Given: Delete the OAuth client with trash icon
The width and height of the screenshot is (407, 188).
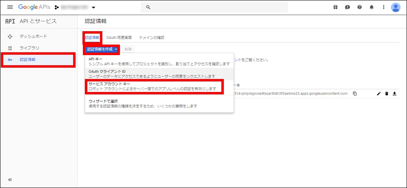Looking at the screenshot, I should [x=387, y=94].
